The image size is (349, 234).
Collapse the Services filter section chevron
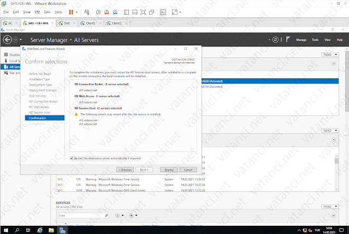[x=334, y=215]
